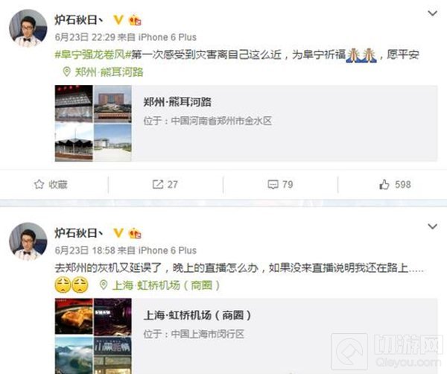Image resolution: width=447 pixels, height=374 pixels.
Task: Open comments icon showing 79
Action: coord(273,185)
